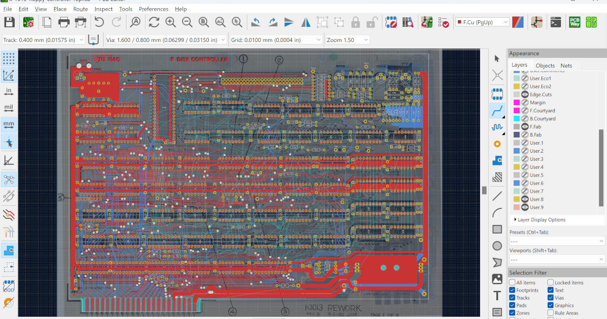607x319 pixels.
Task: Choose the Add Text tool
Action: click(497, 296)
